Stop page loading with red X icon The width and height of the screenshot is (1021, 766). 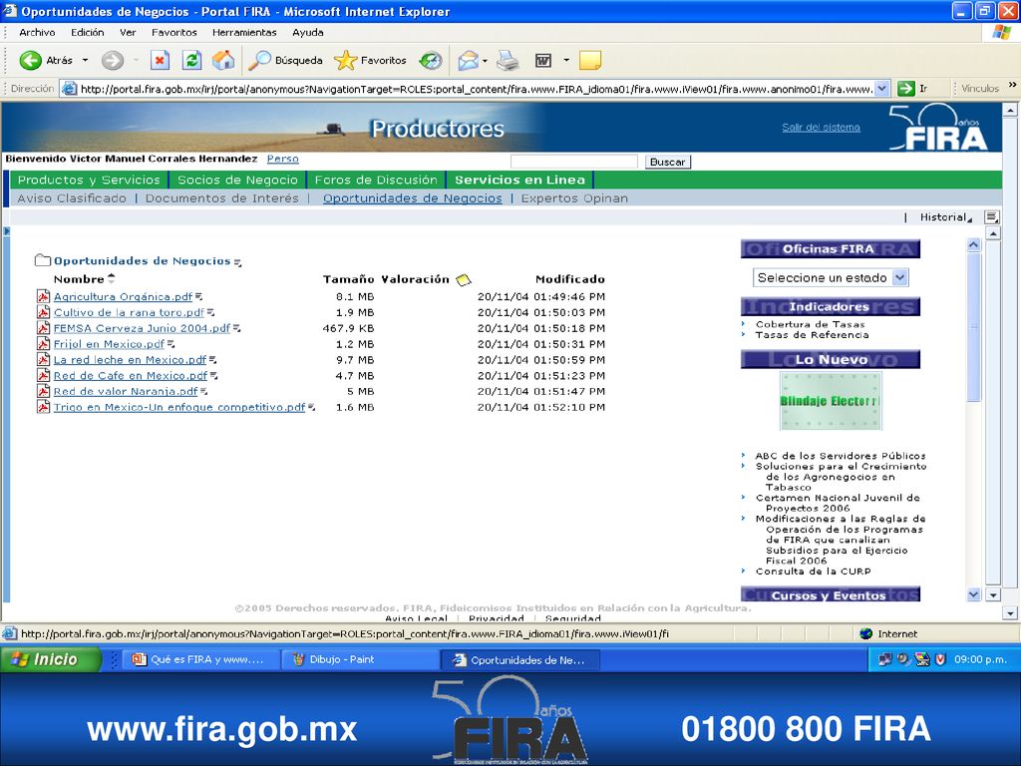[x=160, y=61]
